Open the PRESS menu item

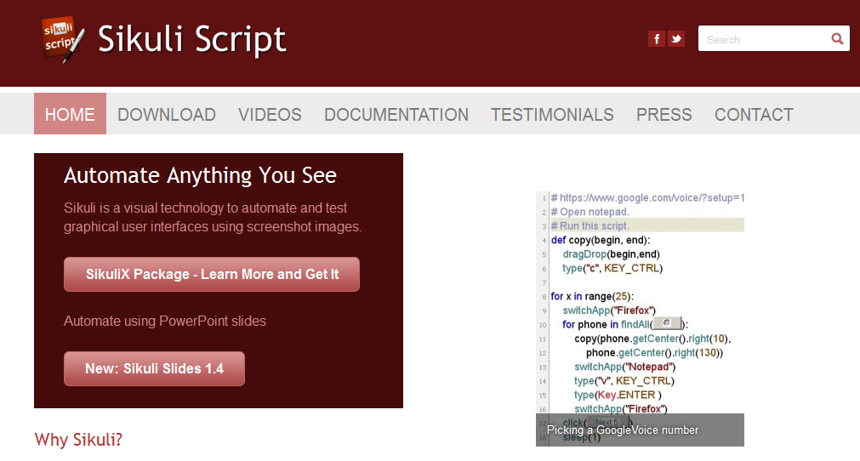click(664, 115)
